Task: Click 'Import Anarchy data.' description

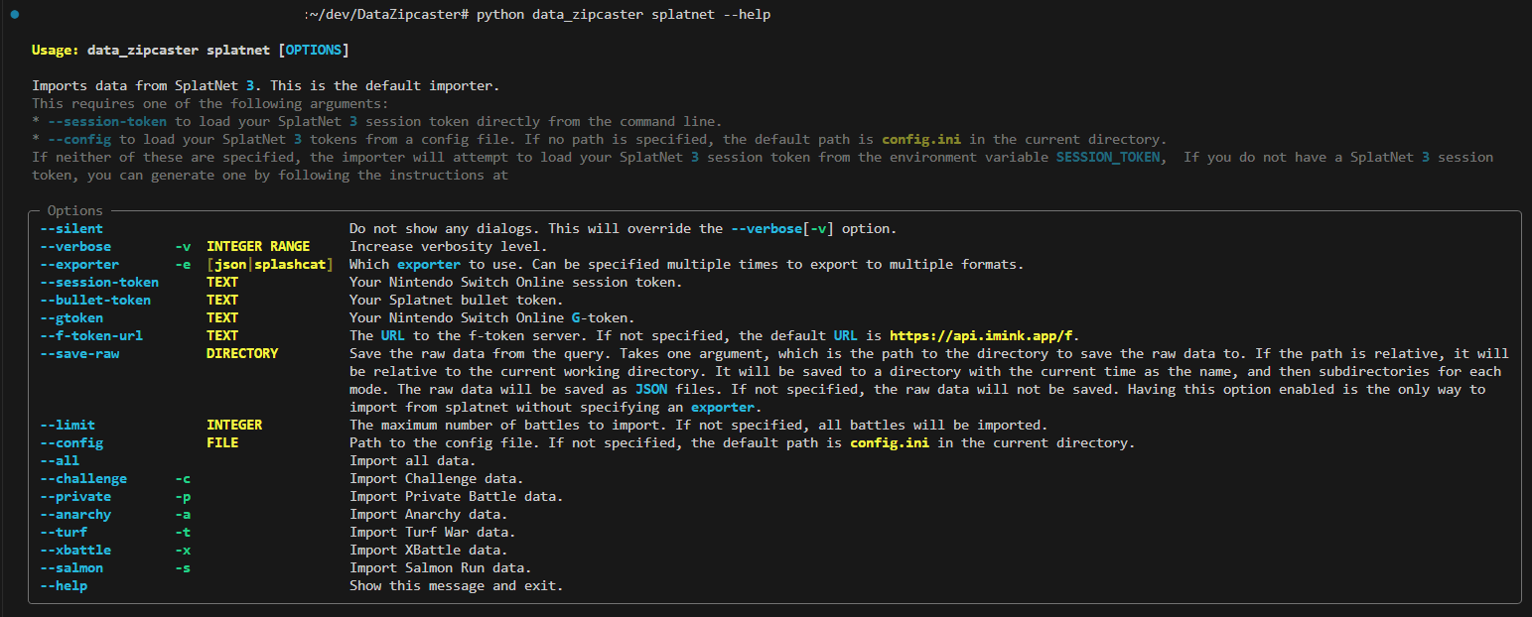Action: tap(429, 515)
